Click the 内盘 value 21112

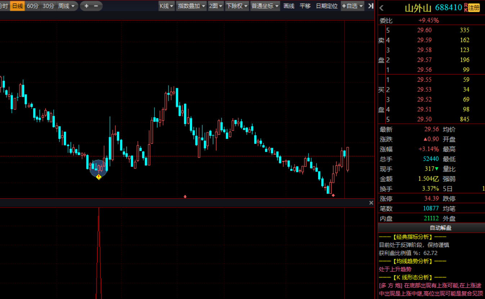pyautogui.click(x=431, y=218)
